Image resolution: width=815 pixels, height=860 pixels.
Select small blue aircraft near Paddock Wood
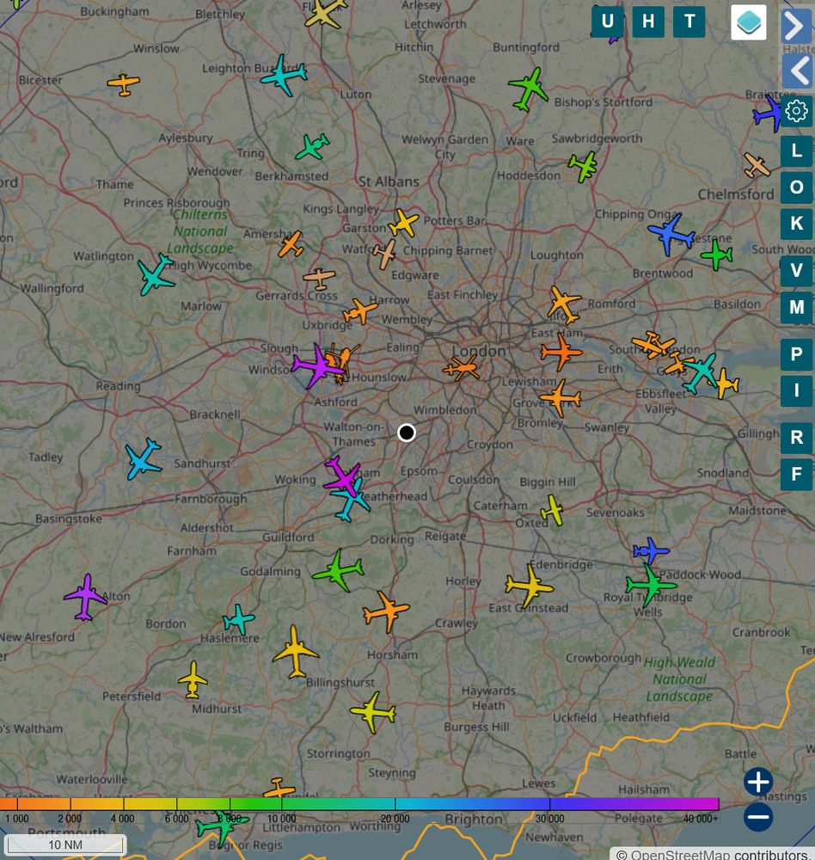651,550
